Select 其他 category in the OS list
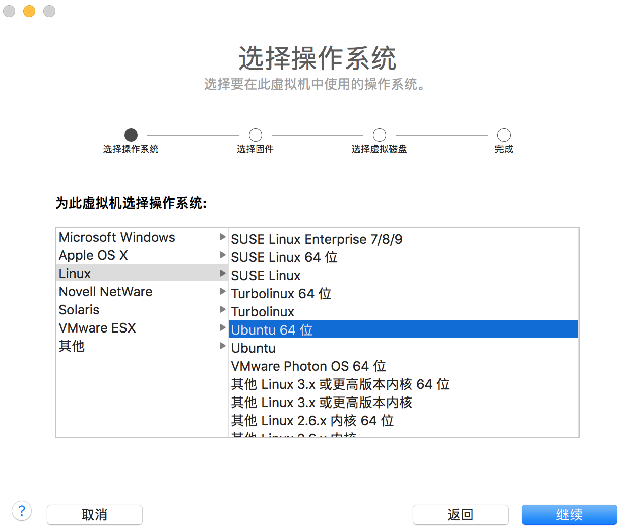628x531 pixels. tap(142, 346)
